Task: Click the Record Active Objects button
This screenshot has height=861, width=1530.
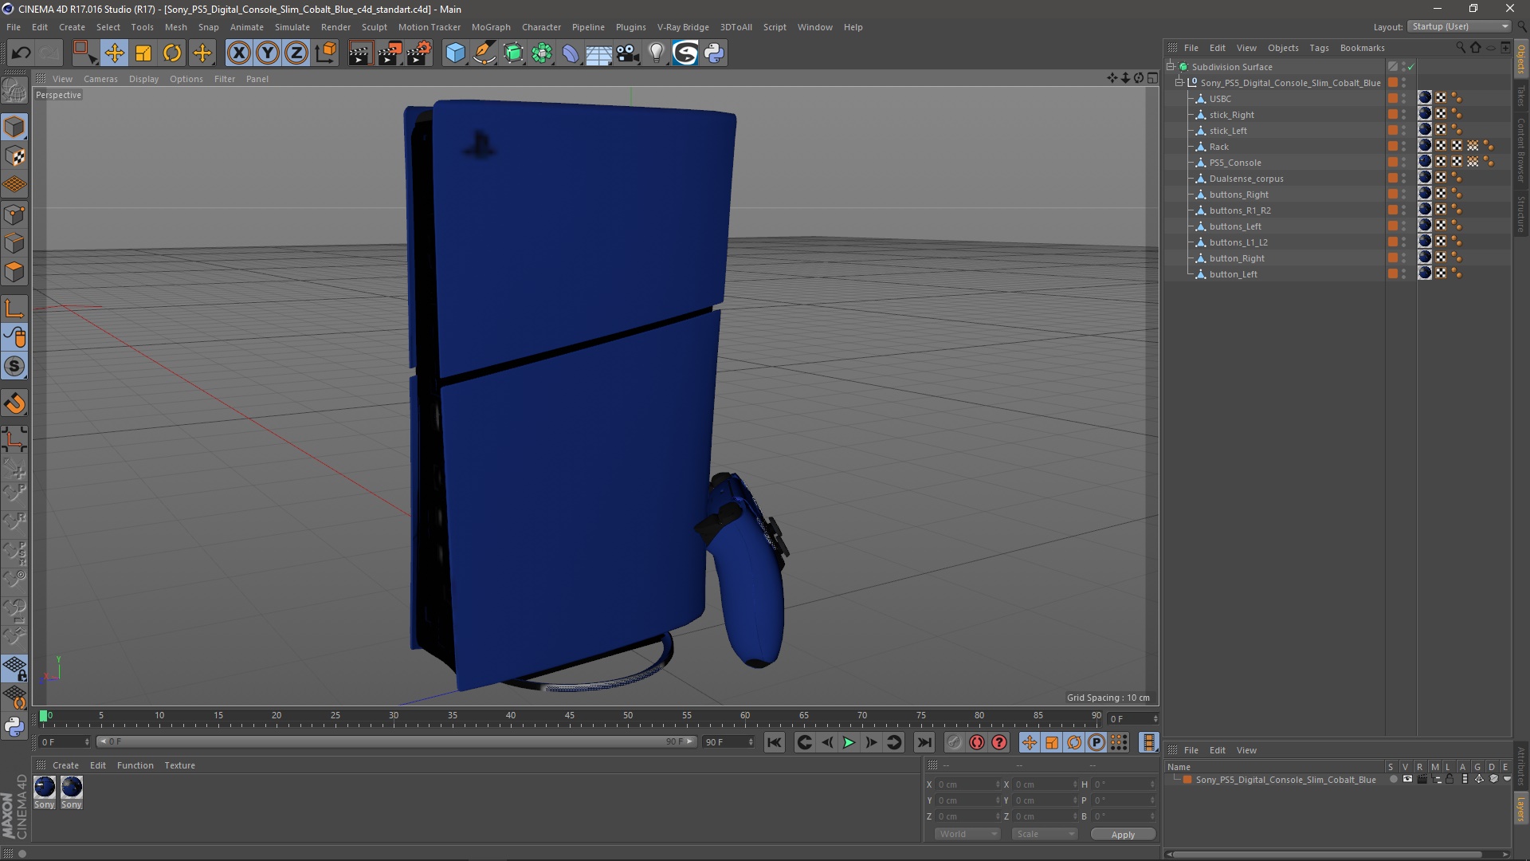Action: point(954,742)
